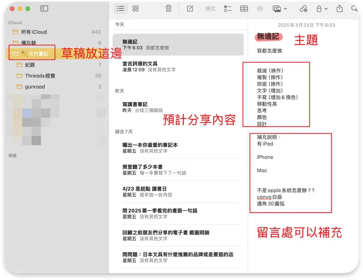Open search with magnifier icon
This screenshot has width=363, height=280.
[x=354, y=9]
